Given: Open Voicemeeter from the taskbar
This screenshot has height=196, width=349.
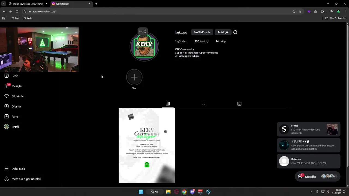Looking at the screenshot, I should [200, 192].
